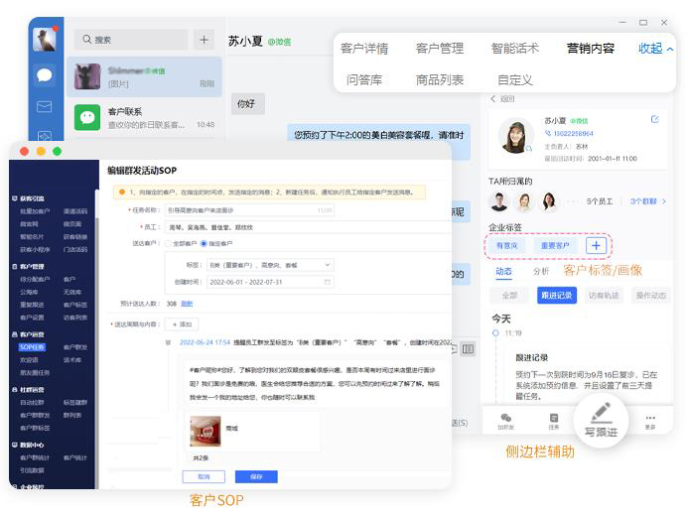Click the 加好友 icon in bottom bar
Image resolution: width=688 pixels, height=517 pixels.
point(505,421)
